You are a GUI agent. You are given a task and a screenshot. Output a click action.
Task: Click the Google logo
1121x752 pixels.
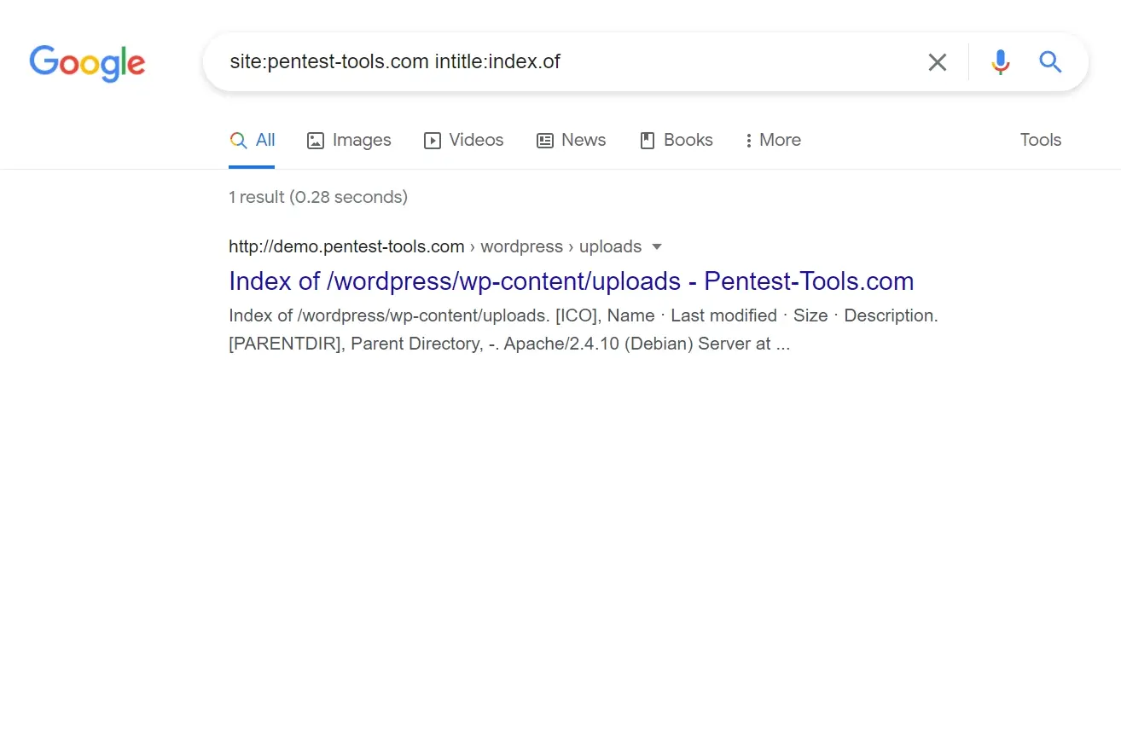(86, 63)
